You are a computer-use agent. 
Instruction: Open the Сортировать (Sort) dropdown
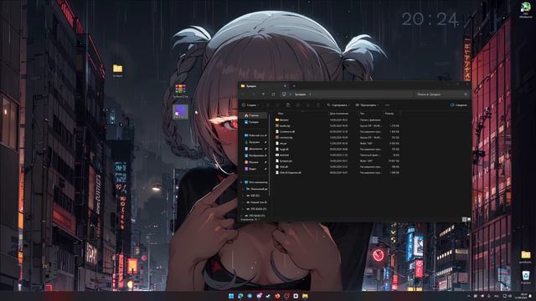(338, 105)
